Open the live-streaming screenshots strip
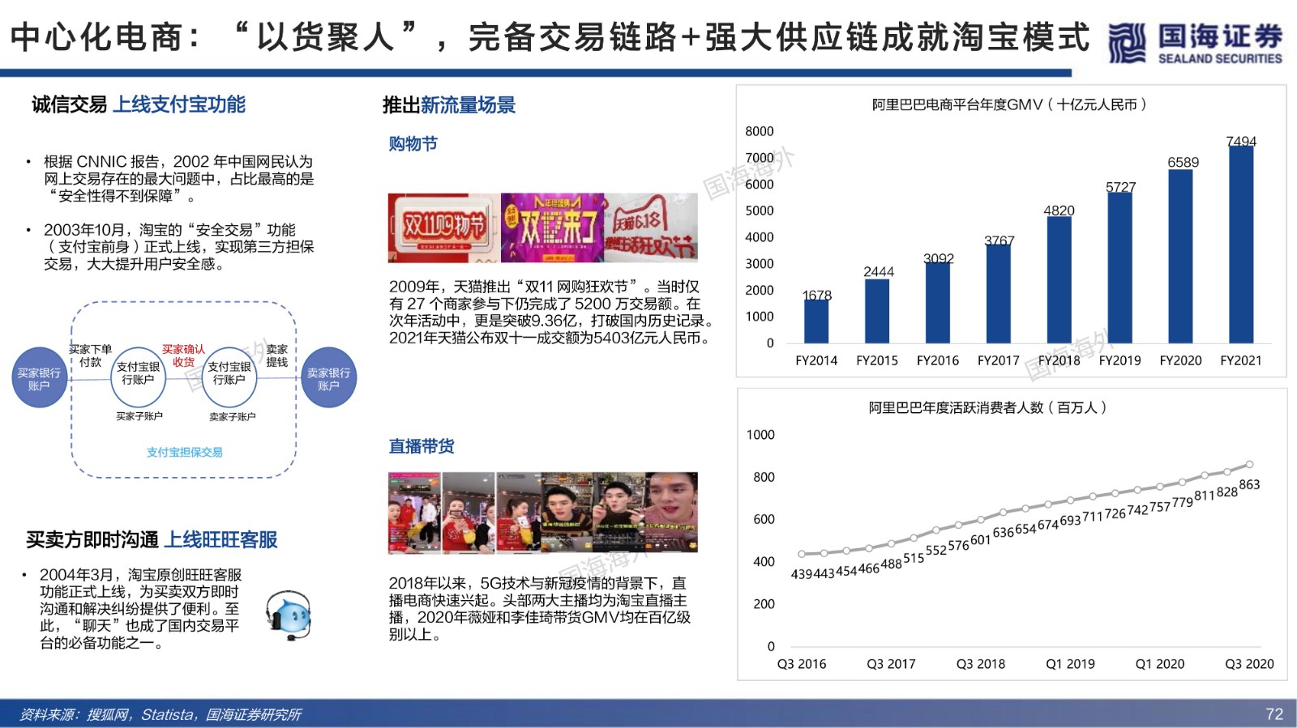The image size is (1297, 728). click(x=543, y=513)
